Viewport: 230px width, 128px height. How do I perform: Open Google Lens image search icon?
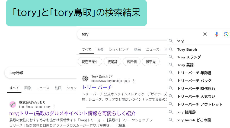pyautogui.click(x=226, y=34)
